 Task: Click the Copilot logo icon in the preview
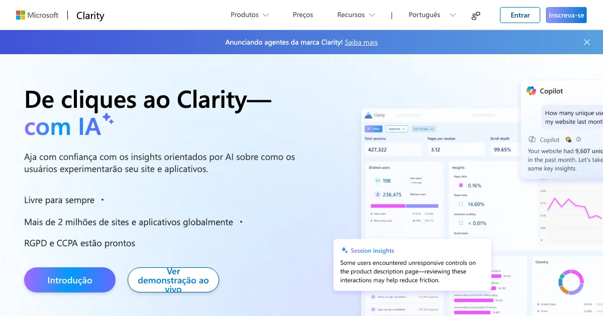pos(531,91)
